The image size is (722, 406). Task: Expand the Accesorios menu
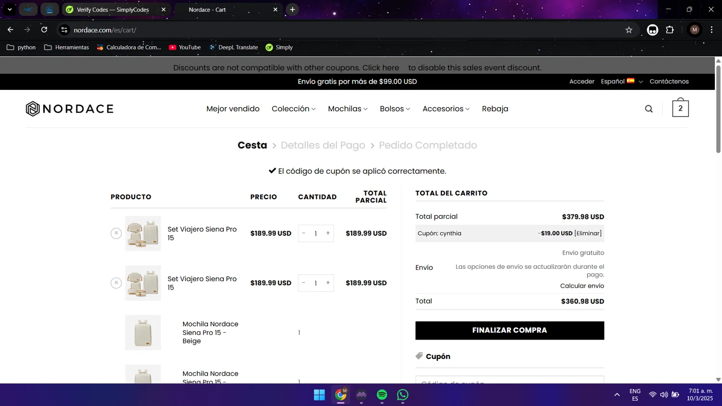[446, 109]
